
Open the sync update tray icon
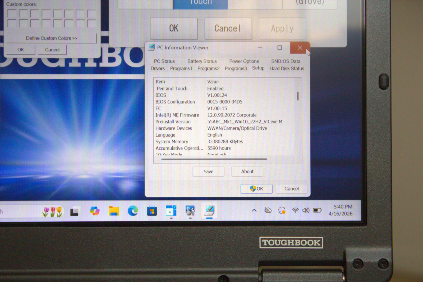(x=282, y=211)
